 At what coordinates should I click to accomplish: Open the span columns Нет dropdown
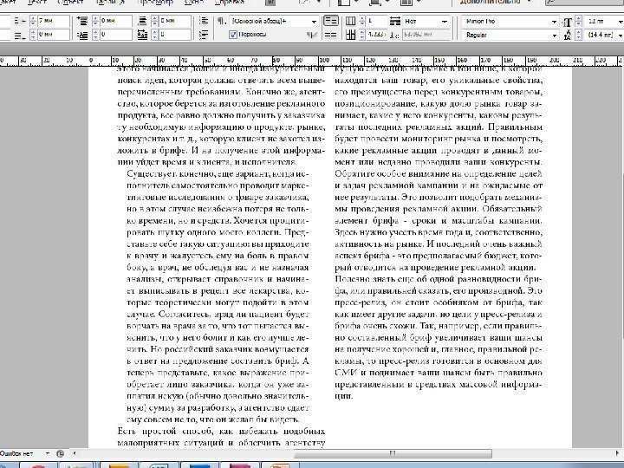(x=444, y=22)
